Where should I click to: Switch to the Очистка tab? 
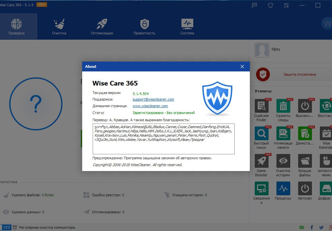59,27
